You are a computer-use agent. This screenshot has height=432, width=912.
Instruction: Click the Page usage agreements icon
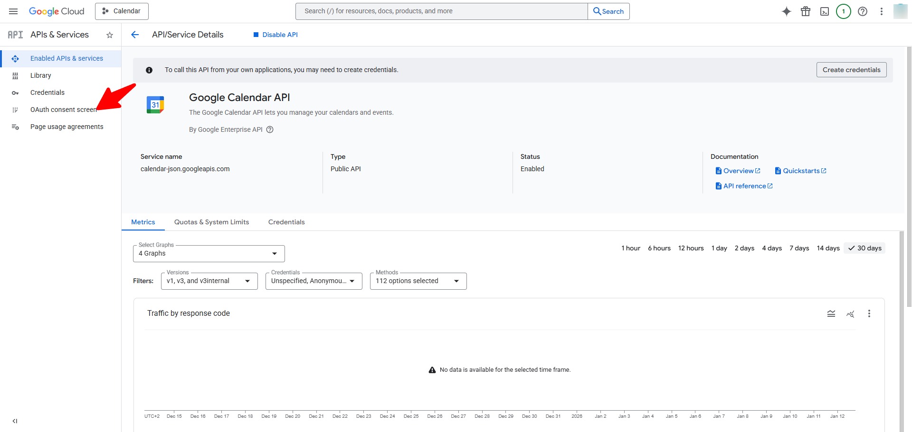(x=15, y=127)
